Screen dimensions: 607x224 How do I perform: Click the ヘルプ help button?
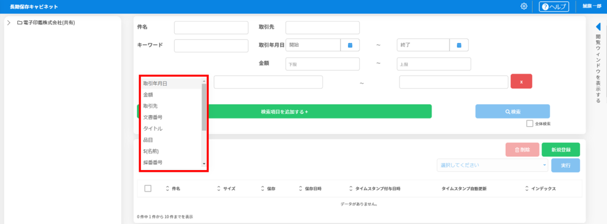click(554, 7)
